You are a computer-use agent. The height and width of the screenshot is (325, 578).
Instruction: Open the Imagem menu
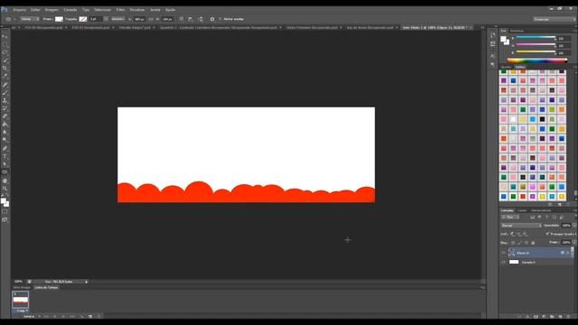(x=51, y=10)
